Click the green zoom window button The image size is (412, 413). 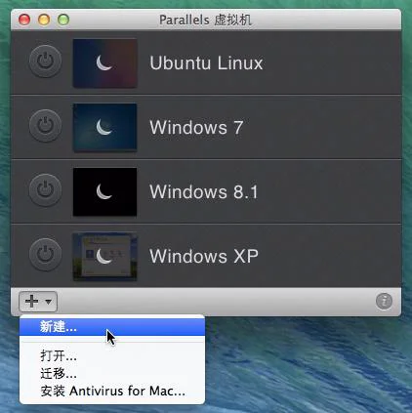pos(63,20)
